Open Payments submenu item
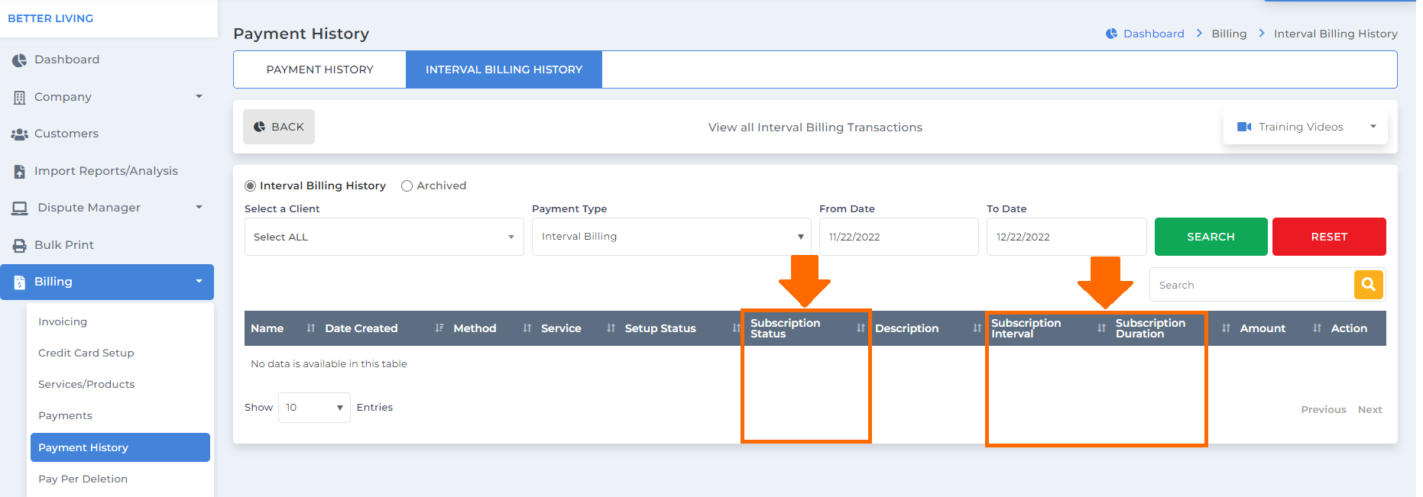Image resolution: width=1423 pixels, height=497 pixels. pyautogui.click(x=65, y=416)
